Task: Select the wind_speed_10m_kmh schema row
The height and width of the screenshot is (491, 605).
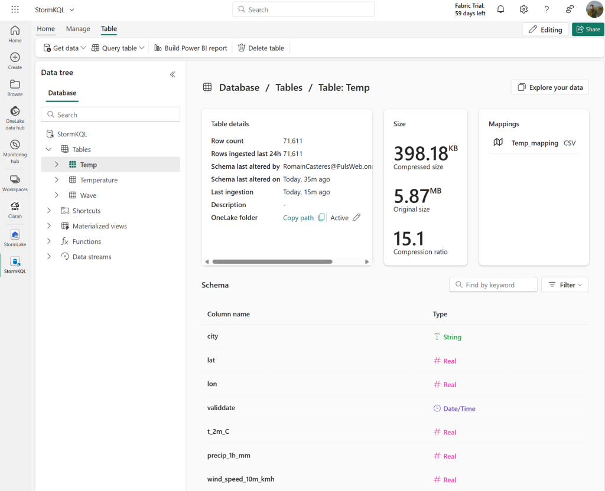Action: [x=395, y=479]
